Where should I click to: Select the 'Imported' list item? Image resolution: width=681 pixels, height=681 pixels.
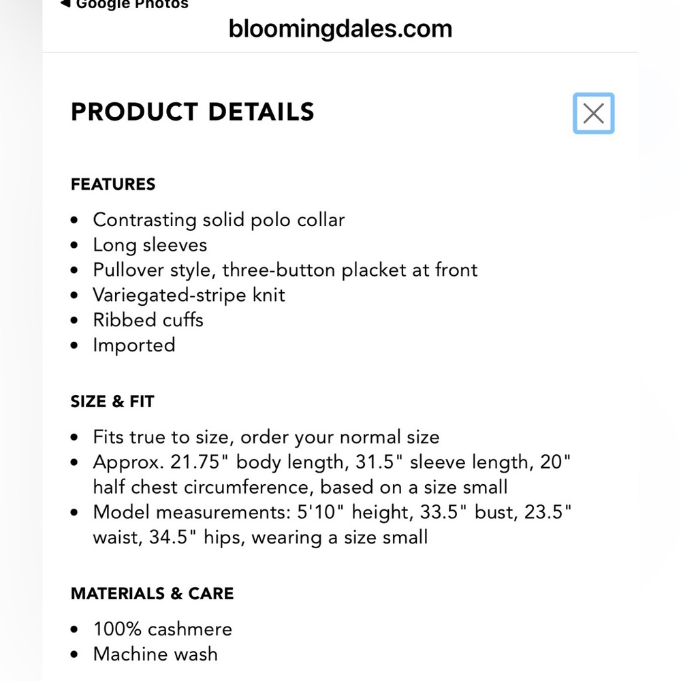(134, 345)
